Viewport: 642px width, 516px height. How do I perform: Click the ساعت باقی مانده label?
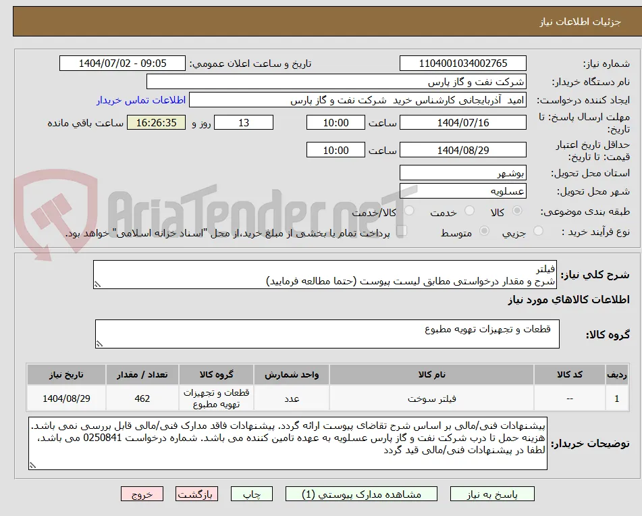(x=85, y=123)
